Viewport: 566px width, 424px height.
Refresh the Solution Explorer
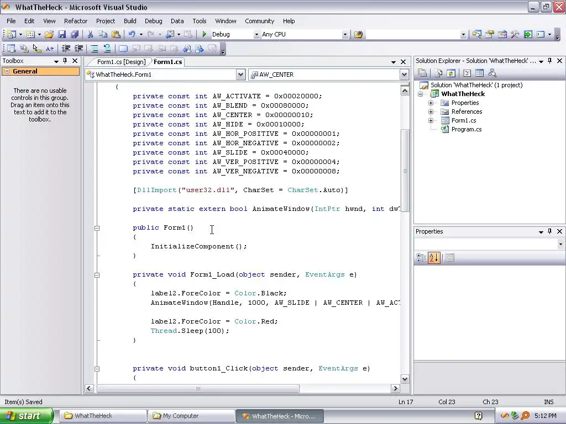[x=451, y=73]
